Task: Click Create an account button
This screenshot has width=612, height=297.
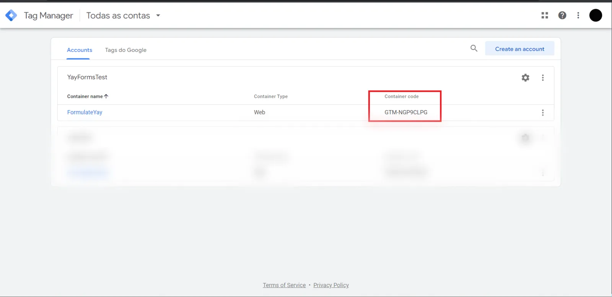Action: (519, 49)
